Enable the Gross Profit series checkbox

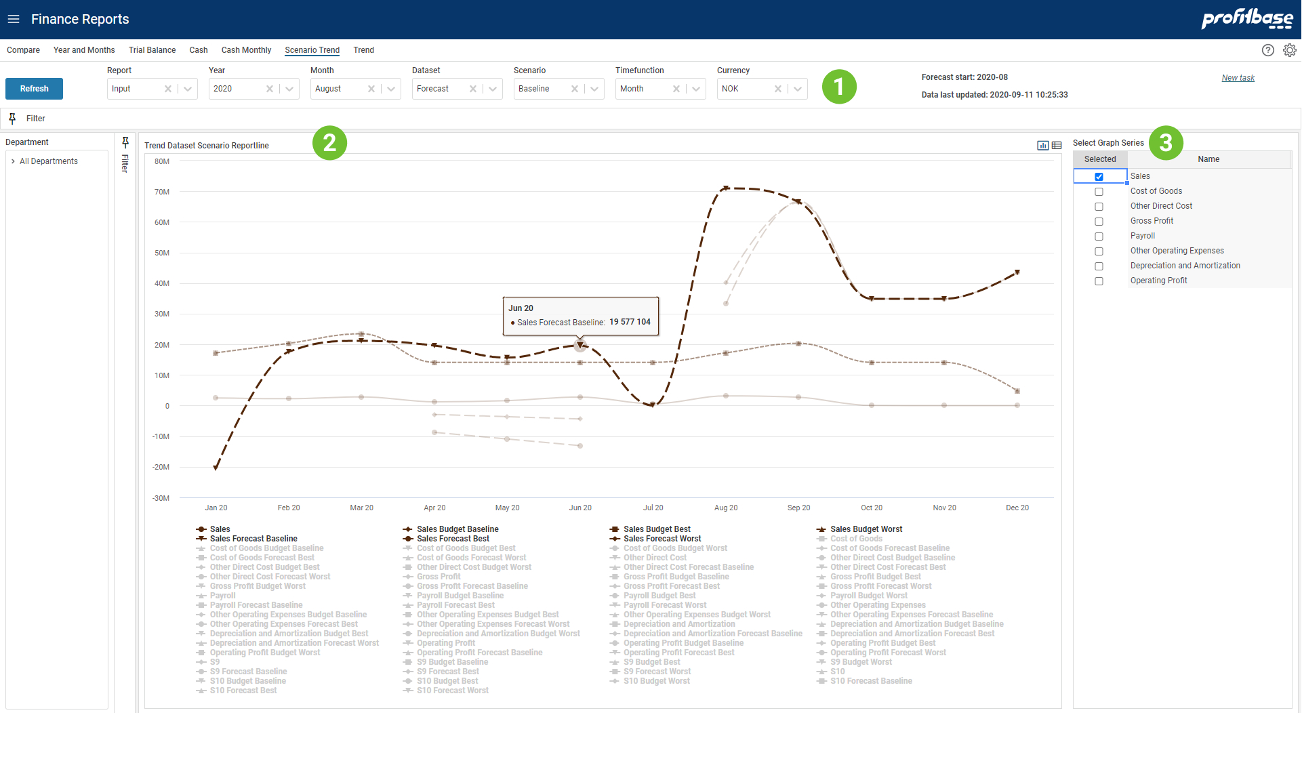(1099, 222)
